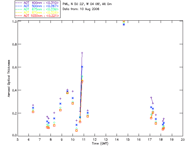Click the purple plus marker at time 17.1
The height and width of the screenshot is (151, 188).
click(151, 97)
